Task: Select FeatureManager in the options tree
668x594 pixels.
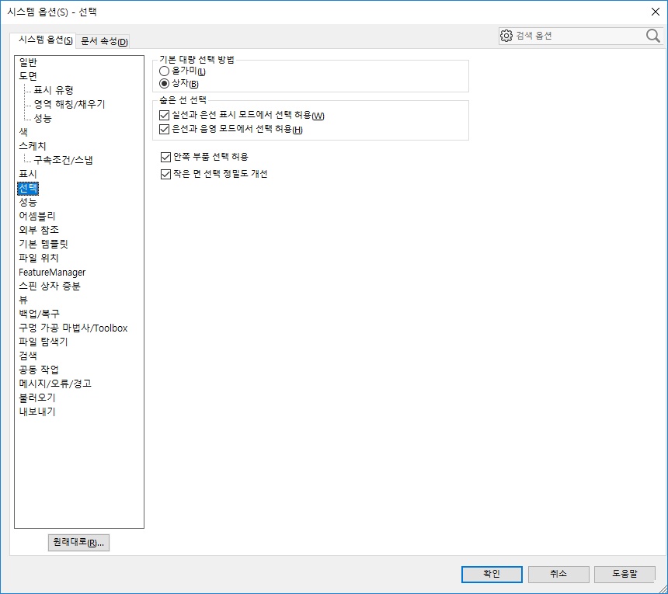Action: 52,272
